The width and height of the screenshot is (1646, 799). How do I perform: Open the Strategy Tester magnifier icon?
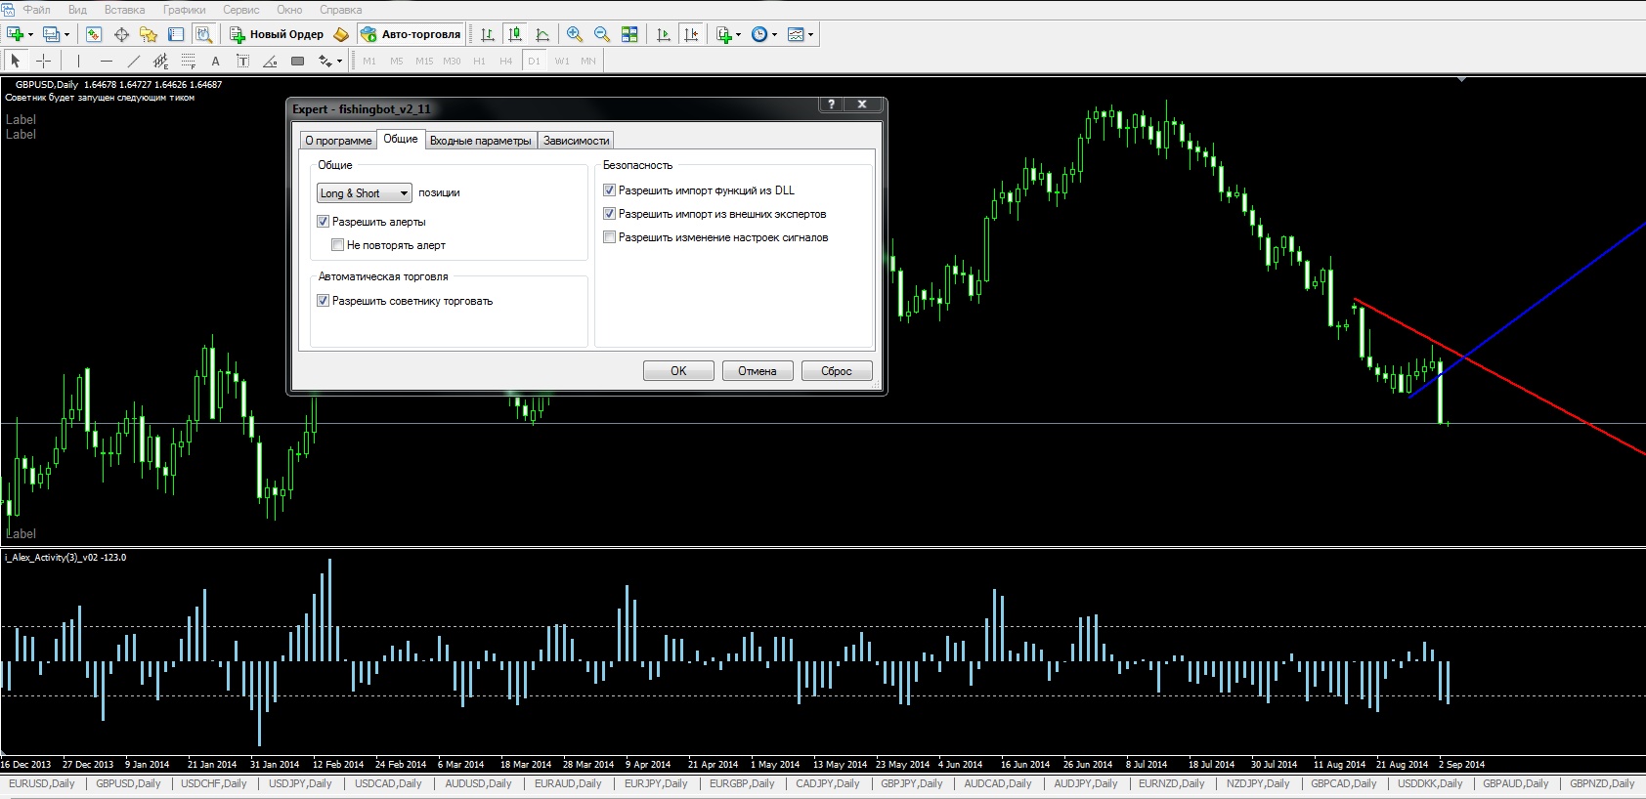click(203, 34)
